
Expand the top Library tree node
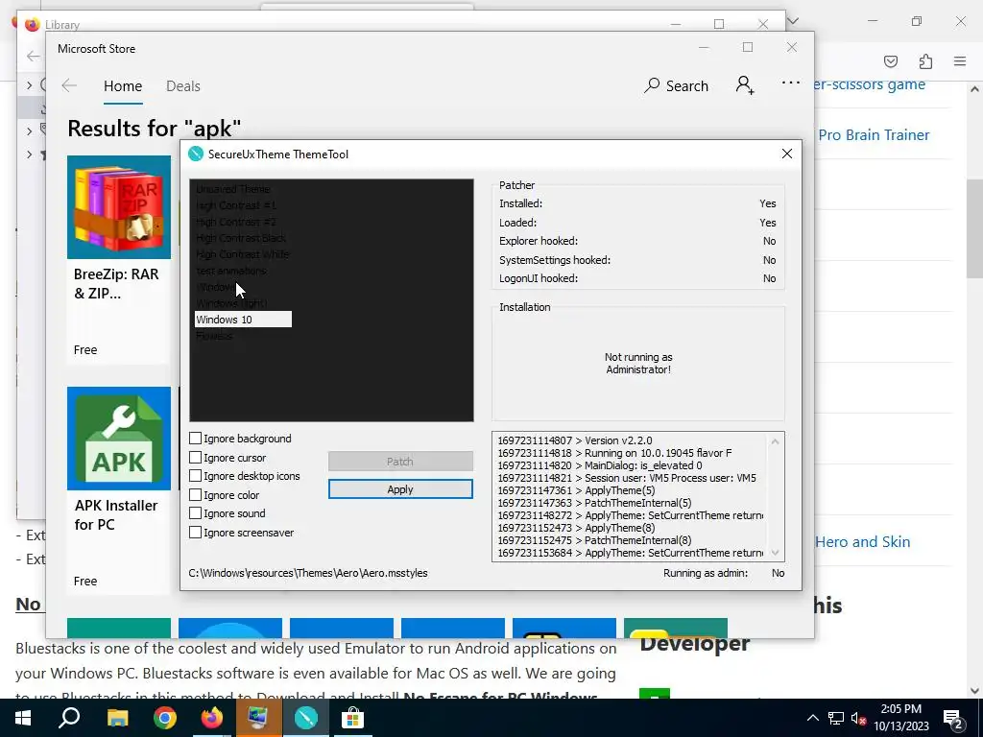pyautogui.click(x=29, y=84)
